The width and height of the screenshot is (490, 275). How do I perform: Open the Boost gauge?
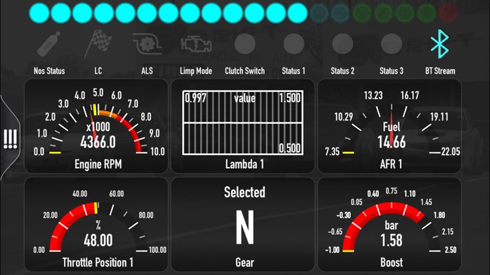click(389, 224)
